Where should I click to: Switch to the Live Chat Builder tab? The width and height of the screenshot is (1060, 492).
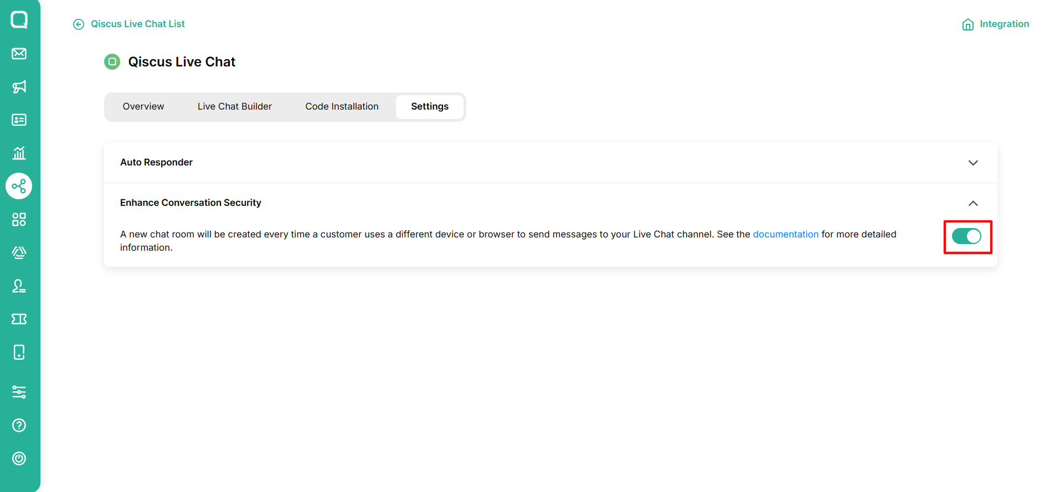tap(235, 107)
